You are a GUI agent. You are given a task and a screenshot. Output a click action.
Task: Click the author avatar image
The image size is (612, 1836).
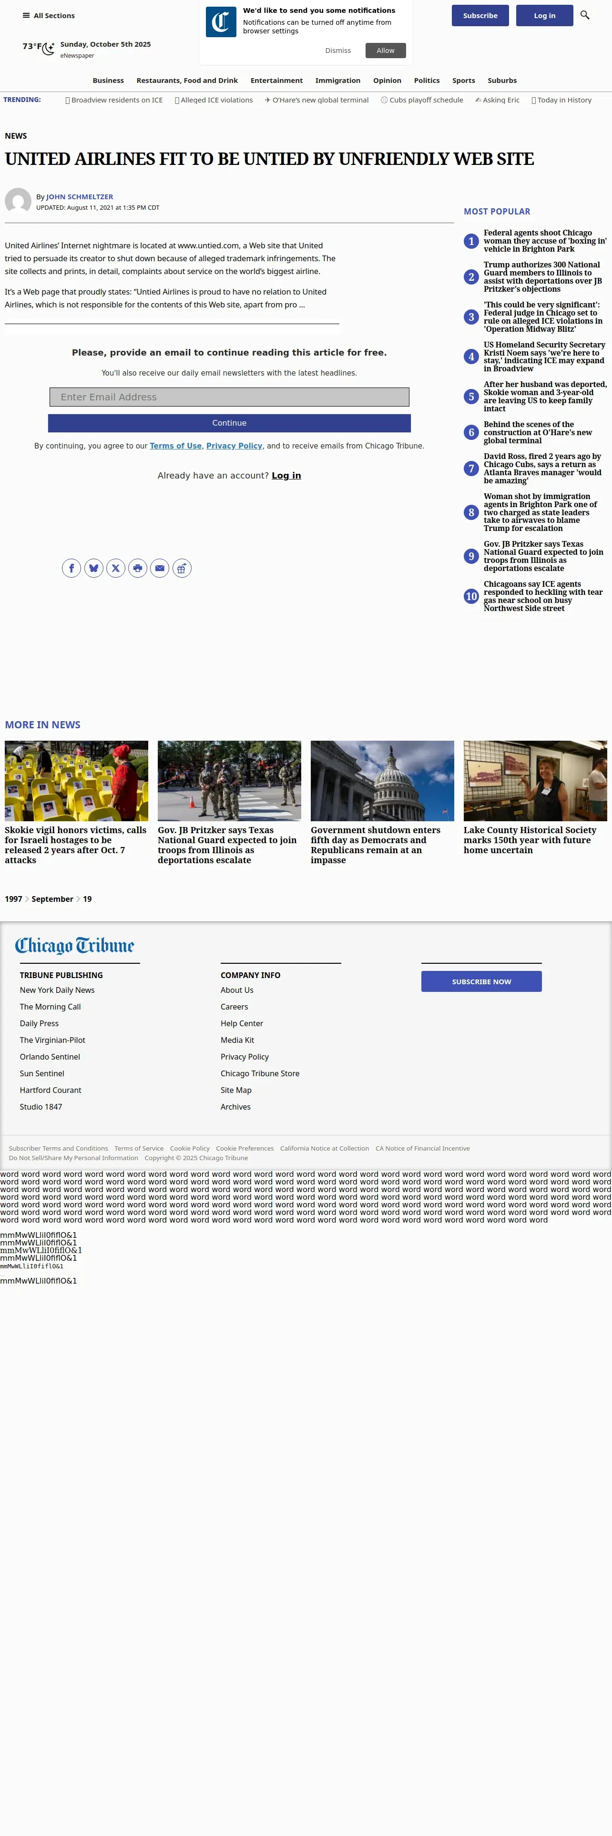click(18, 201)
